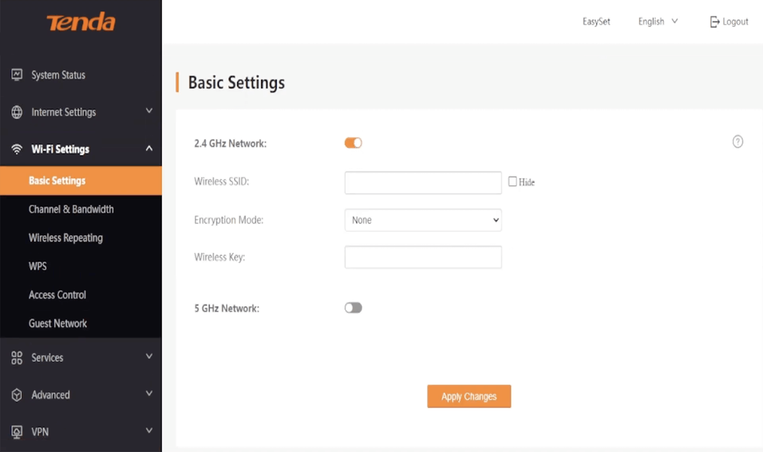Open the Encryption Mode dropdown
The width and height of the screenshot is (763, 452).
[423, 220]
